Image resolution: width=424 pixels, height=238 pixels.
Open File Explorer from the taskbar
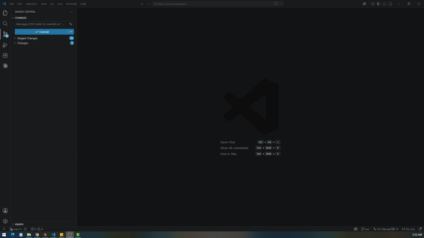pos(29,235)
